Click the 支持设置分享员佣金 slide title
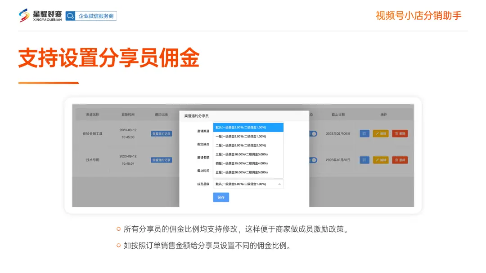Viewport: 486px width, 273px height. (x=109, y=58)
